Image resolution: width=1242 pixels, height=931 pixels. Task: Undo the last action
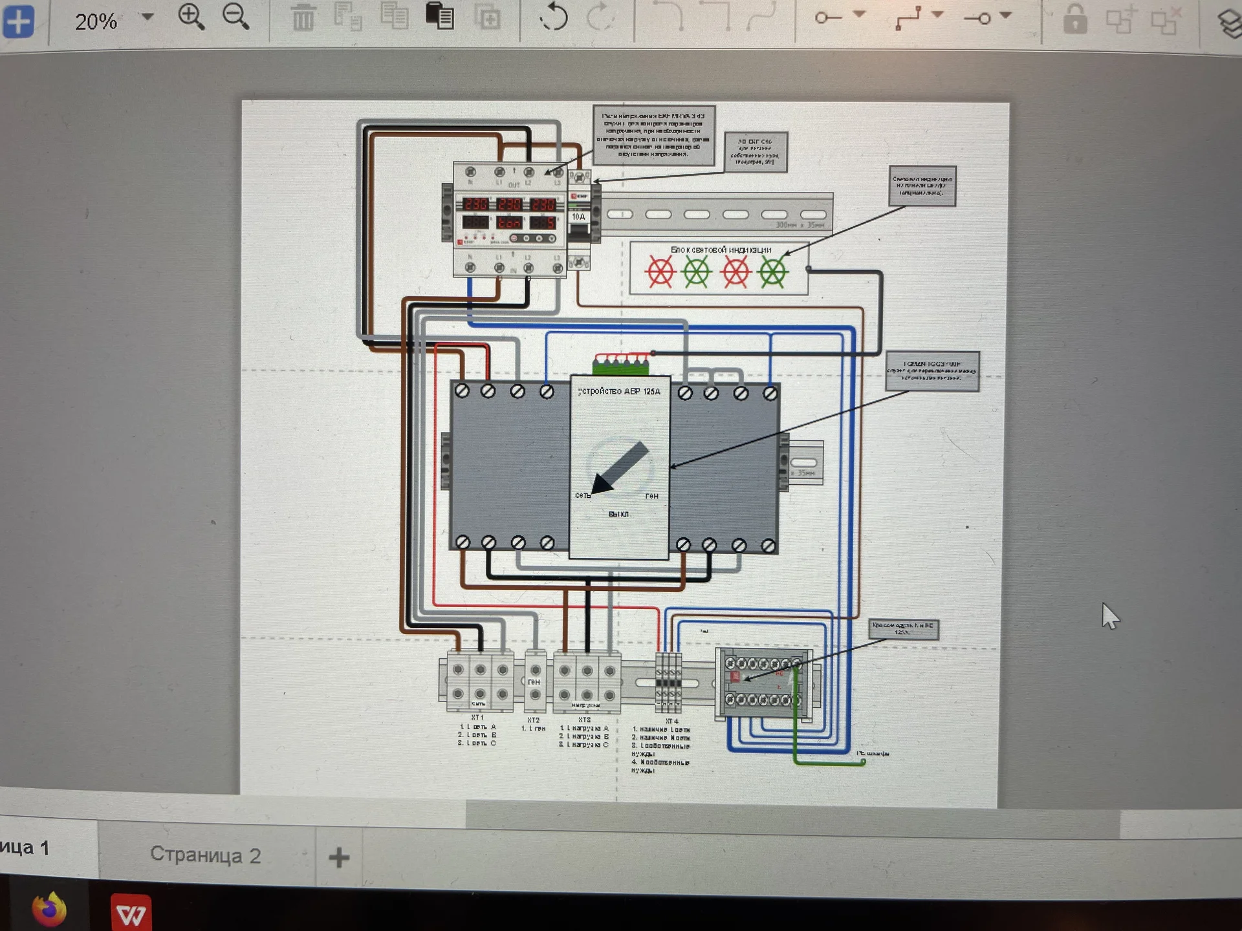point(554,16)
